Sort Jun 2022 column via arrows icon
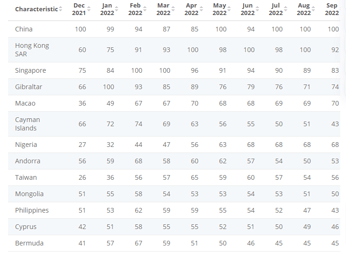This screenshot has width=346, height=253. 257,9
